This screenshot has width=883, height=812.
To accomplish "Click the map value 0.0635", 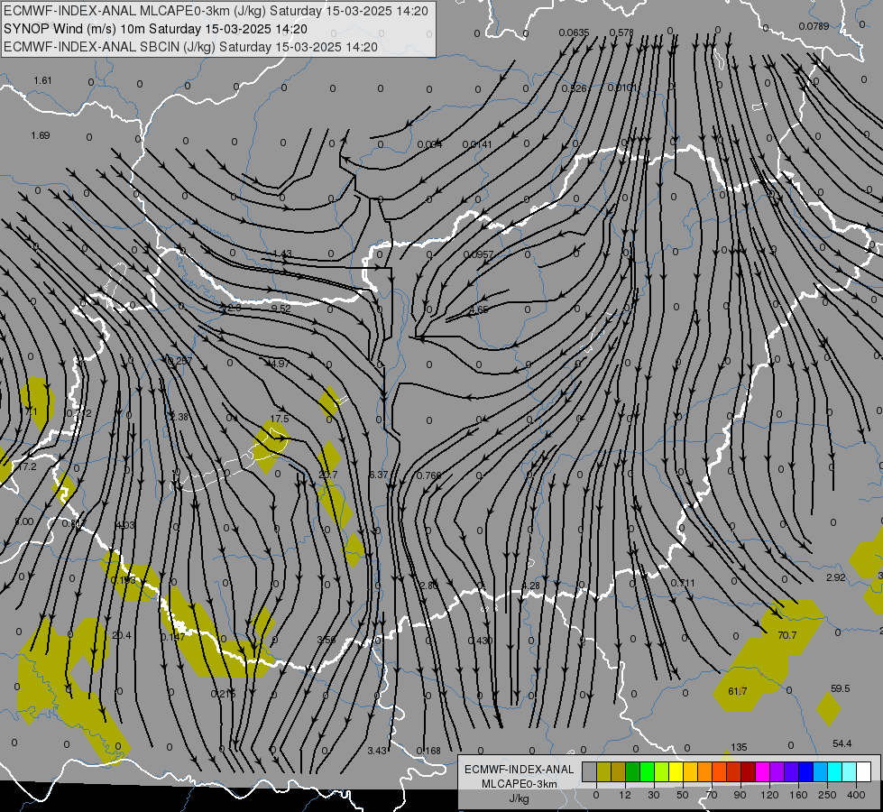I will (x=574, y=32).
